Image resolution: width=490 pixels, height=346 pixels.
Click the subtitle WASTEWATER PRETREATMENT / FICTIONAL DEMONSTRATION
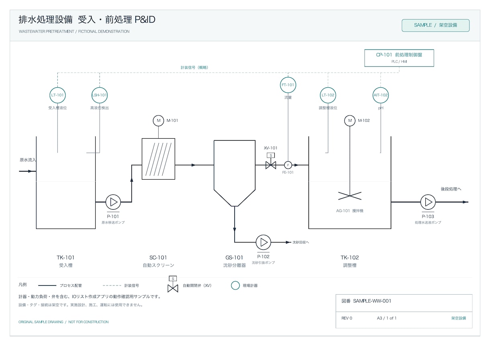tap(74, 31)
